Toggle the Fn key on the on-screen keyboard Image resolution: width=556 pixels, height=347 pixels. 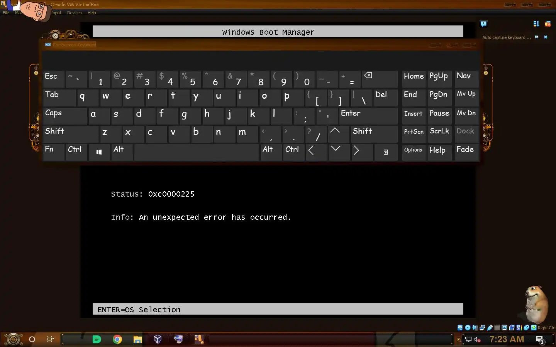pos(54,152)
